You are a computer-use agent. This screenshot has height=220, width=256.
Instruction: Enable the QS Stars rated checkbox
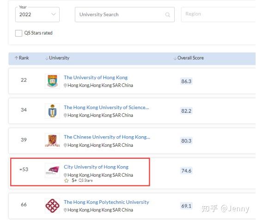tap(18, 33)
